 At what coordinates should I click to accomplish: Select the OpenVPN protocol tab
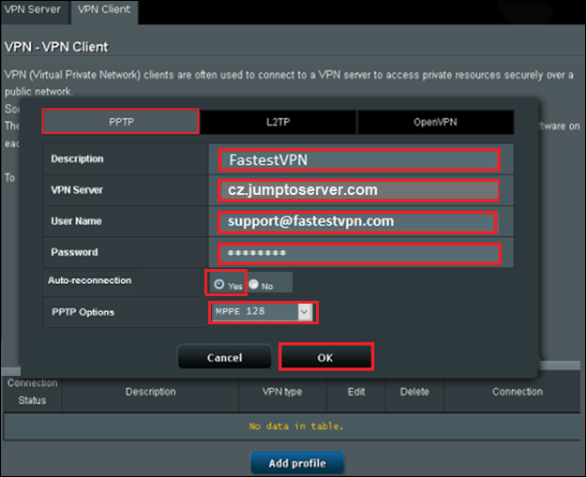(435, 122)
